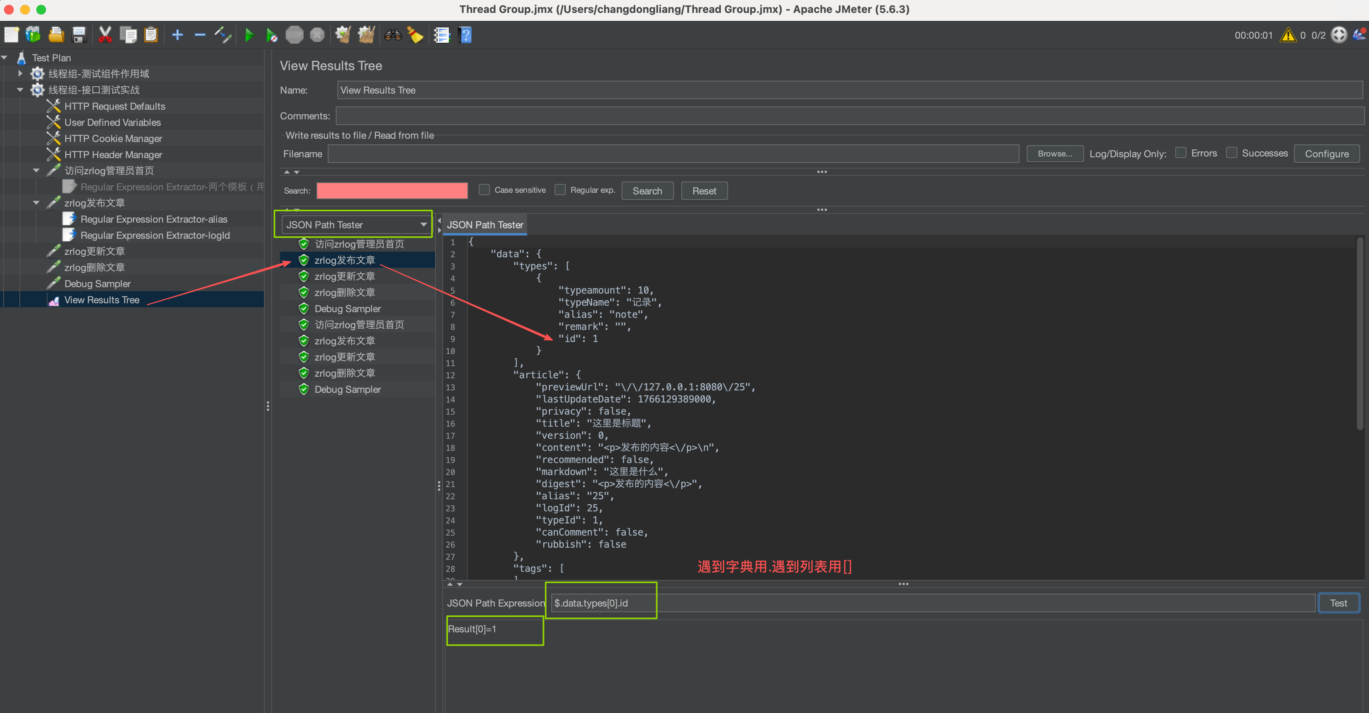Enable the Errors only checkbox

[1181, 153]
